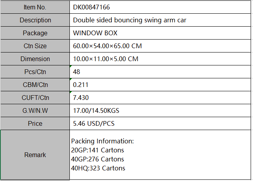Select the Description header cell
The image size is (253, 181).
[35, 20]
